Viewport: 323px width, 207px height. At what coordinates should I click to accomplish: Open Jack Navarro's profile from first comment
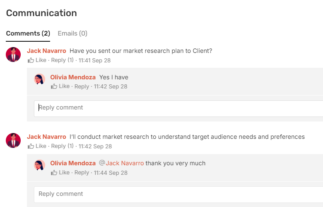(46, 51)
